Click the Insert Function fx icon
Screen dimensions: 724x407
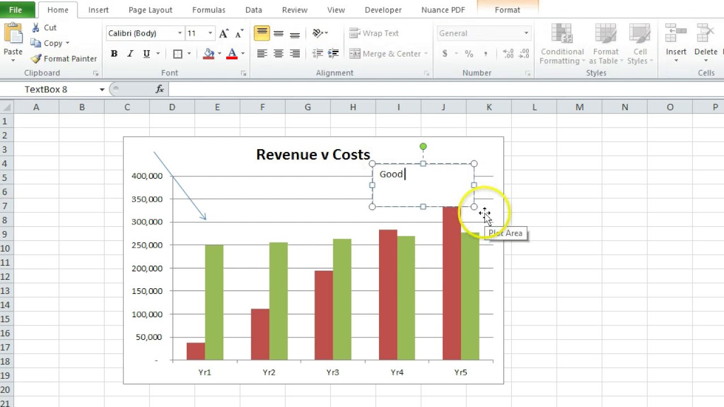click(160, 89)
